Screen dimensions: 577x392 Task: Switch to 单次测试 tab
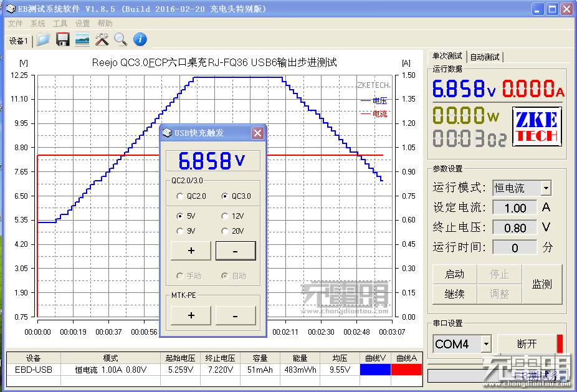pos(447,56)
